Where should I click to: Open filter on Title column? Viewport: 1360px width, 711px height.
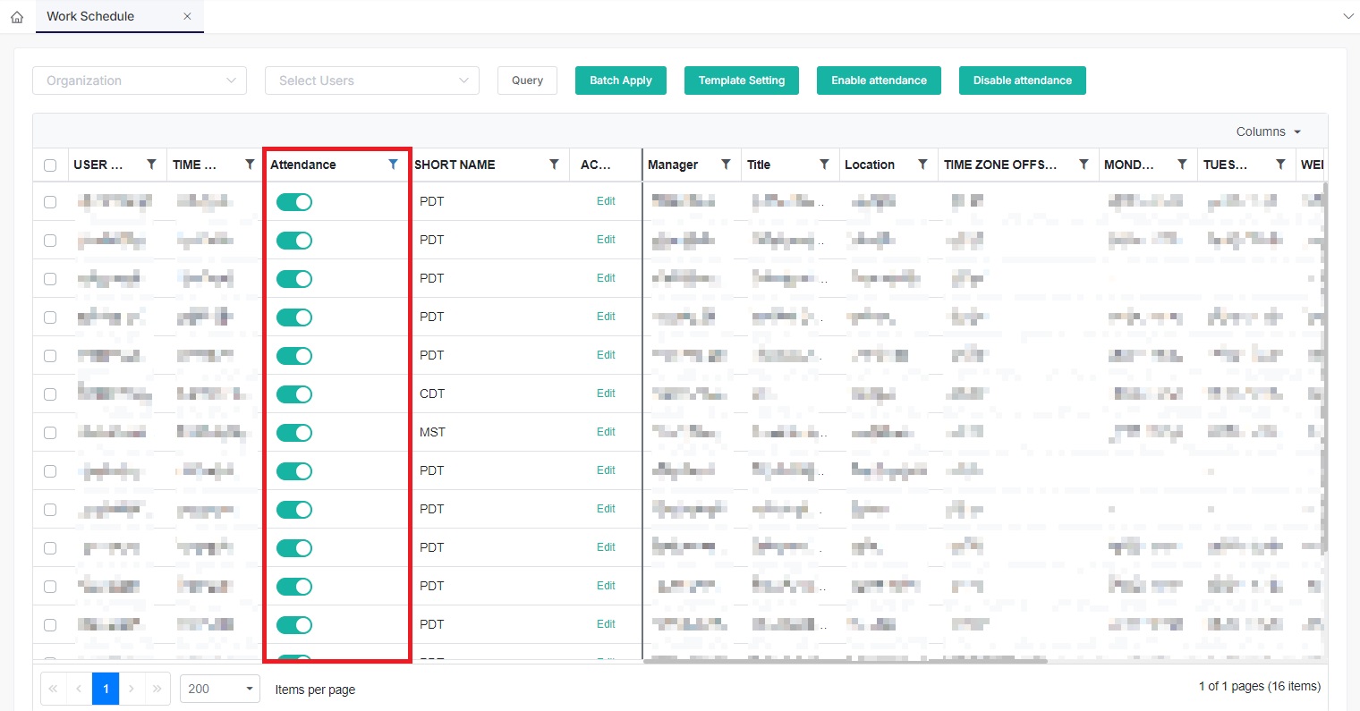[824, 165]
